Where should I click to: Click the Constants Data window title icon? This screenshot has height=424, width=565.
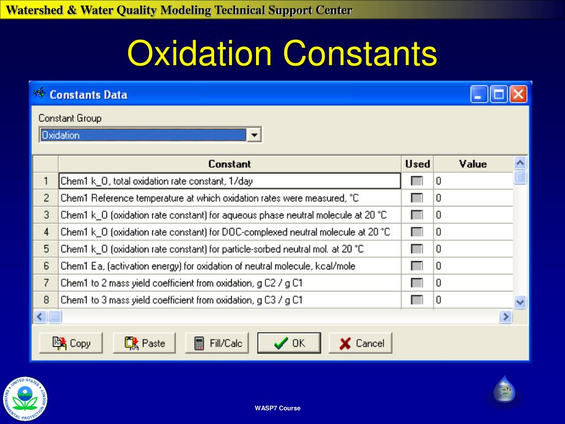(40, 93)
